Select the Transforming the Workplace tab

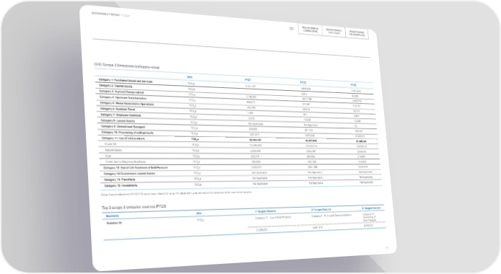[357, 33]
